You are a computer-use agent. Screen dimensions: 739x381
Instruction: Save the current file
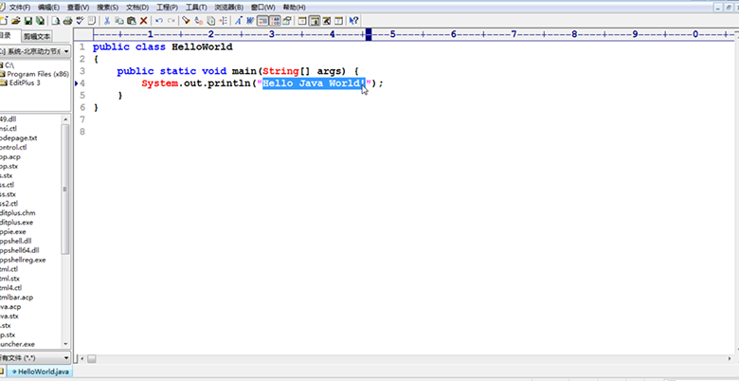pyautogui.click(x=28, y=21)
